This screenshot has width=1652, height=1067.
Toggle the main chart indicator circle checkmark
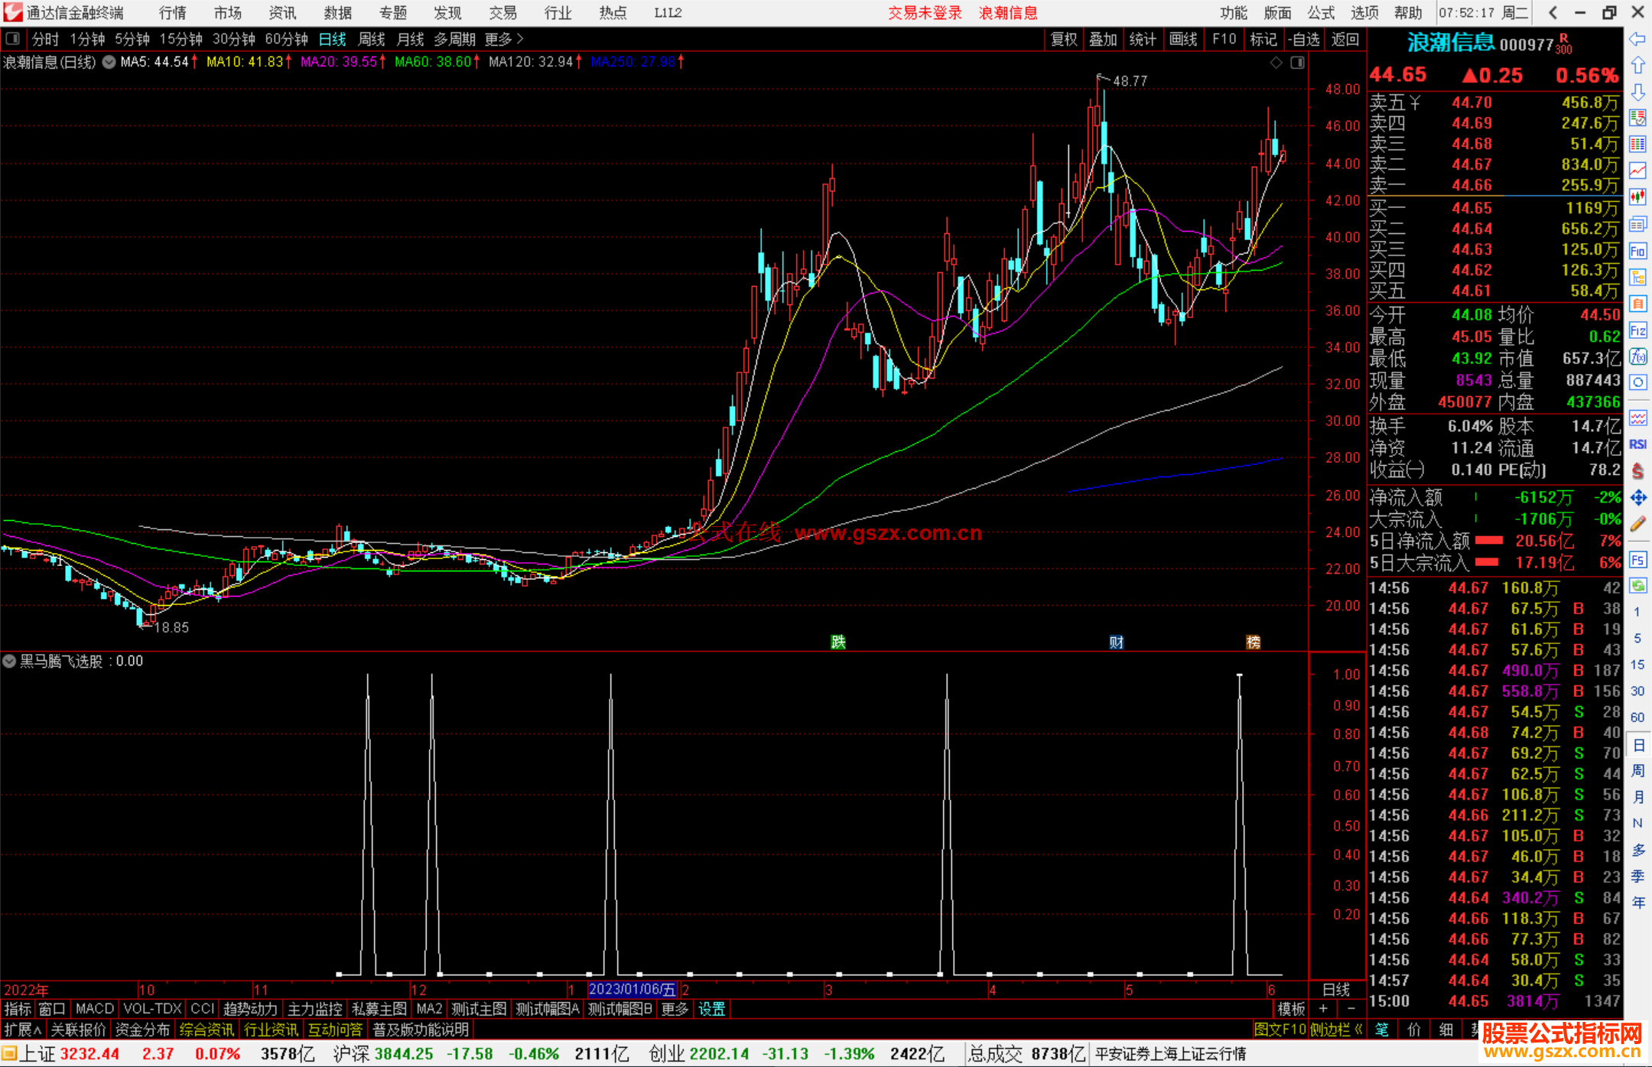tap(109, 62)
